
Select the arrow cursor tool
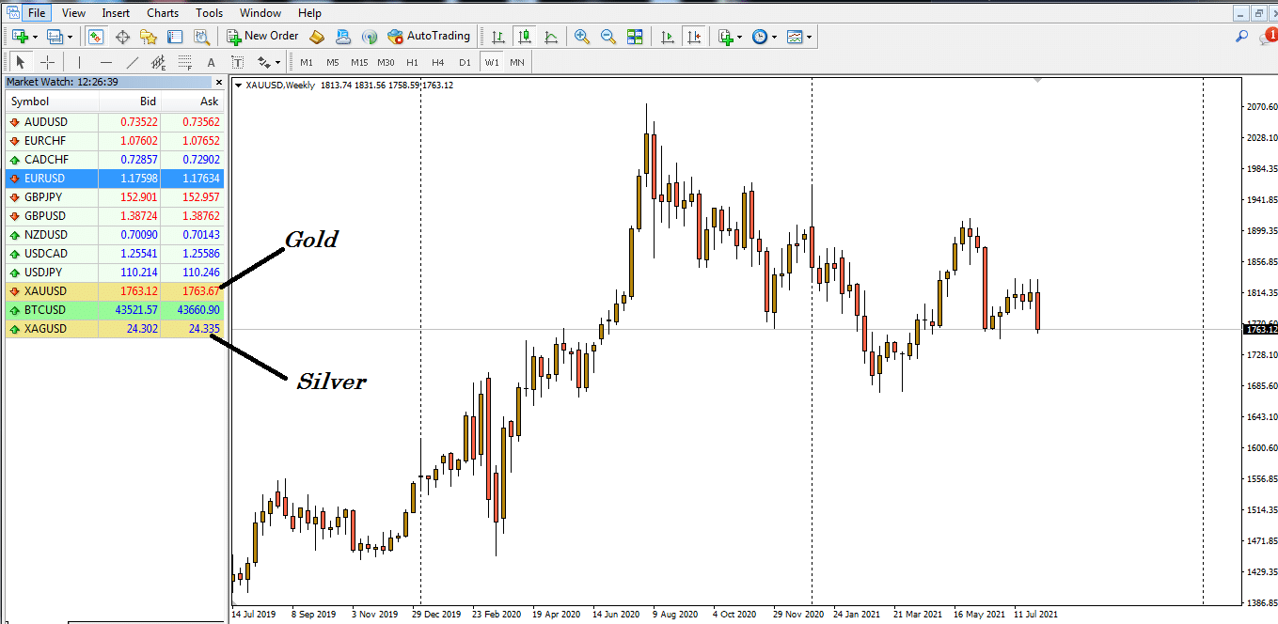(x=21, y=63)
